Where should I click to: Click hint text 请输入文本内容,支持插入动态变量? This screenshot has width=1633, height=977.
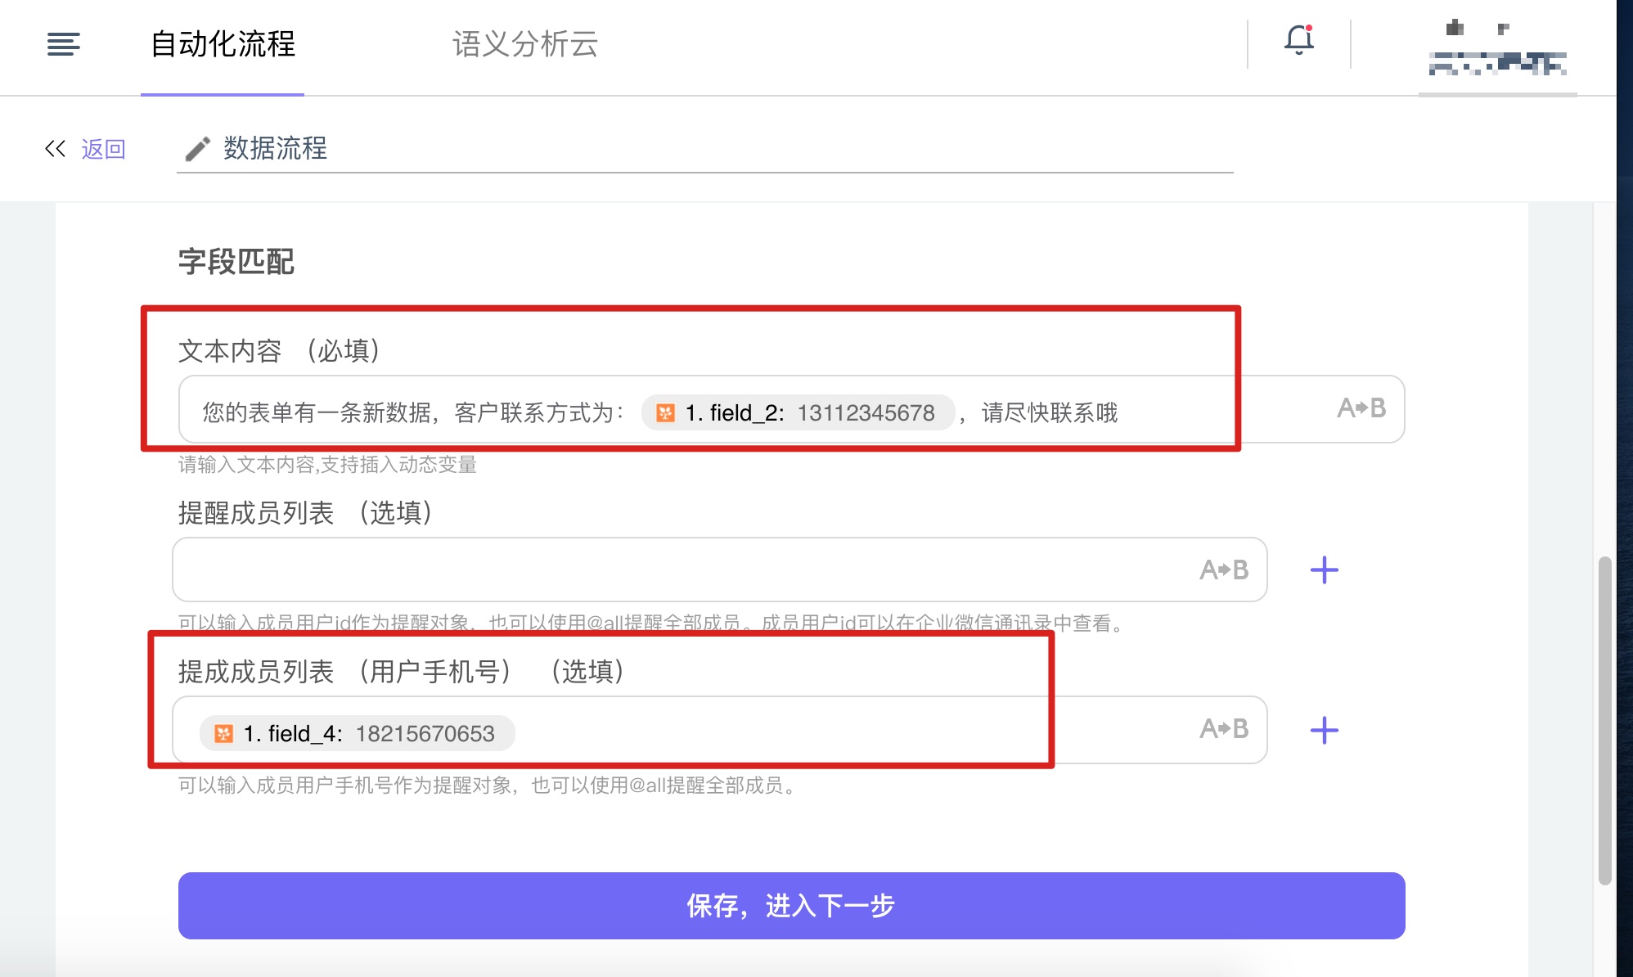click(327, 465)
